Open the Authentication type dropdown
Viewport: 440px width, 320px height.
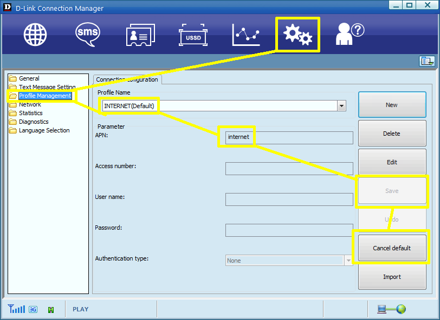(x=289, y=261)
